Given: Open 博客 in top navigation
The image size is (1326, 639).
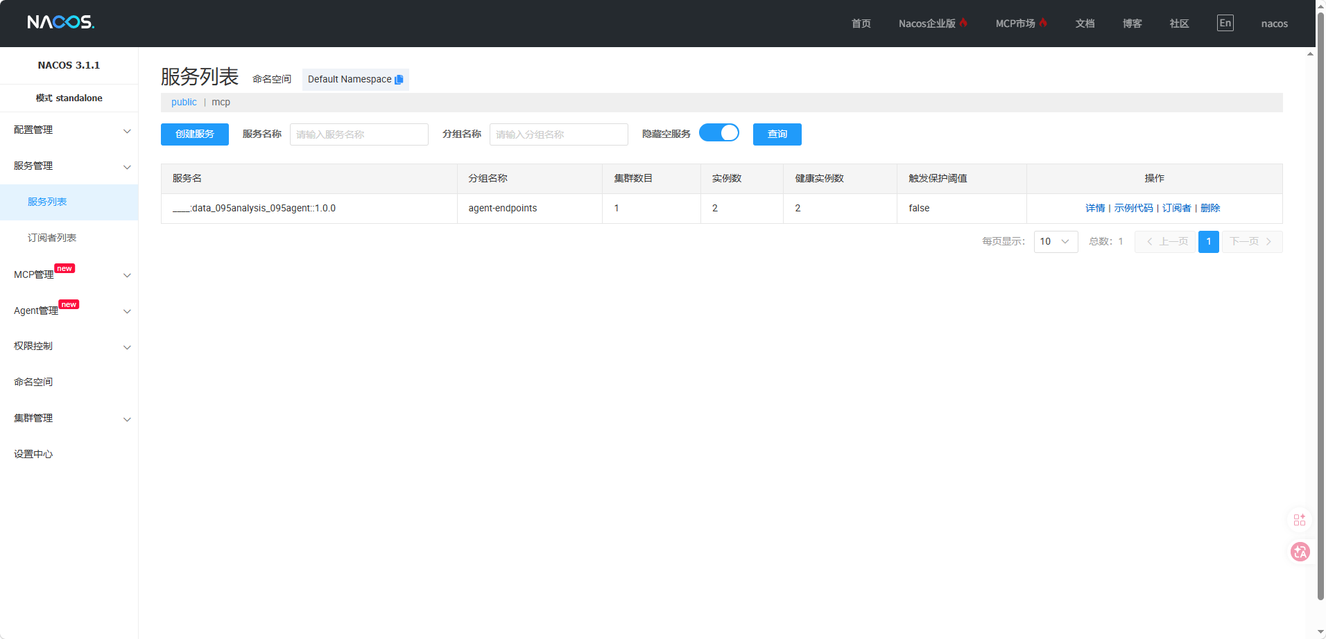Looking at the screenshot, I should pos(1132,24).
